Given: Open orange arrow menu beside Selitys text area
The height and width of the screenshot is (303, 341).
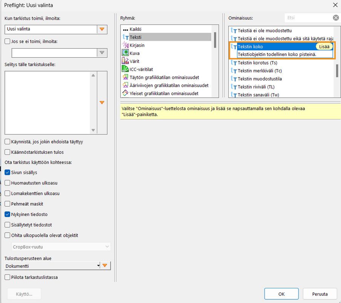Looking at the screenshot, I should (x=102, y=103).
